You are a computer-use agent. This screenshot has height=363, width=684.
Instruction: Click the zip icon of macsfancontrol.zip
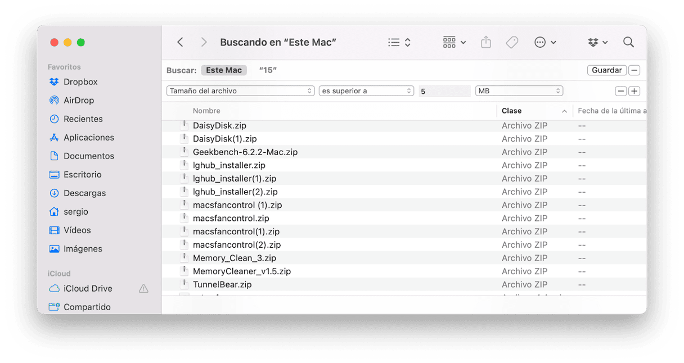pyautogui.click(x=184, y=217)
